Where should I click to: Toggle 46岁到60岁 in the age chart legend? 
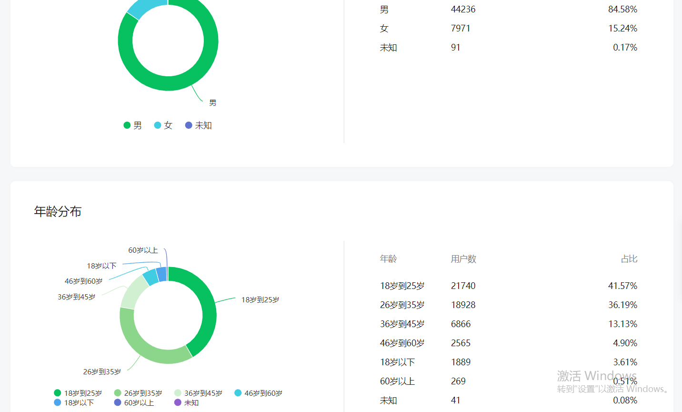[x=258, y=393]
